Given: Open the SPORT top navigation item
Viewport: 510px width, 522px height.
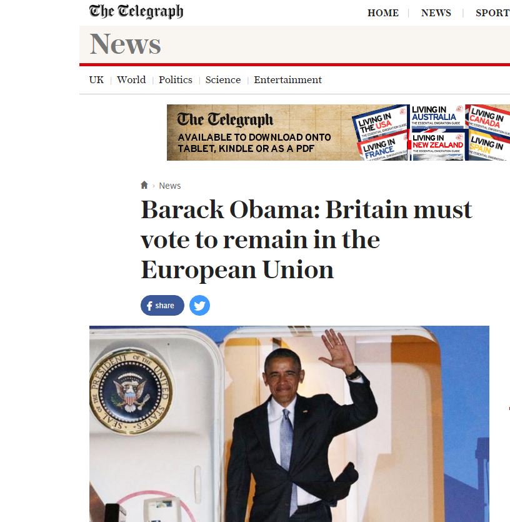Looking at the screenshot, I should tap(492, 13).
